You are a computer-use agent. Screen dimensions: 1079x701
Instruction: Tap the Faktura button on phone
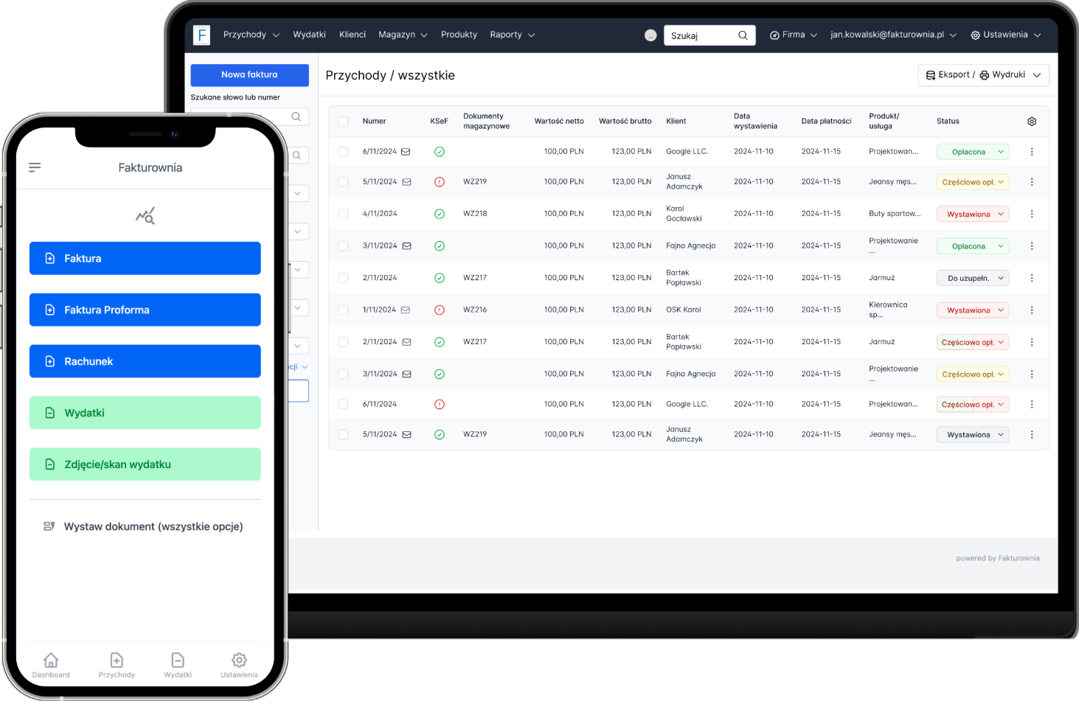click(145, 259)
